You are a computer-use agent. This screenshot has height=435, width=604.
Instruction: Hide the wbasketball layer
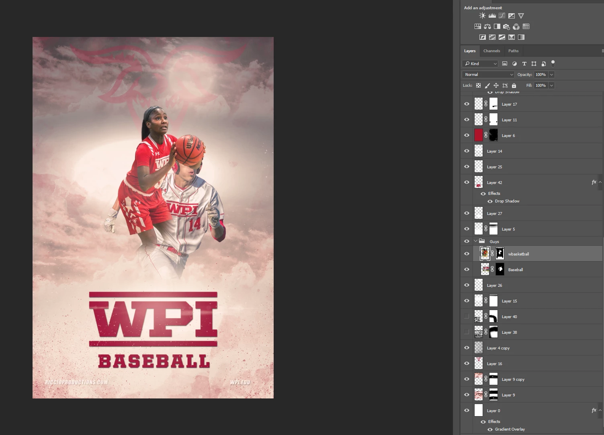click(467, 254)
